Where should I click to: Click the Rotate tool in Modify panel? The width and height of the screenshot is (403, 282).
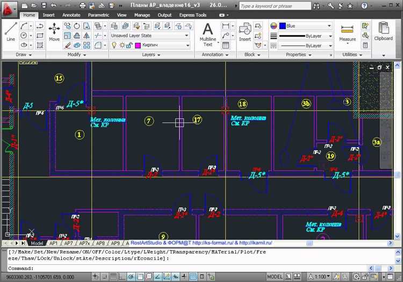click(x=77, y=26)
